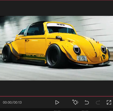
Task: Click the car's front wheel in preview
Action: 55,56
